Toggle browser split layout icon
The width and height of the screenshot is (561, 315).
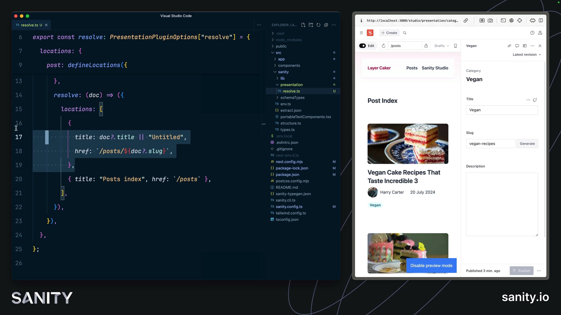(x=541, y=21)
